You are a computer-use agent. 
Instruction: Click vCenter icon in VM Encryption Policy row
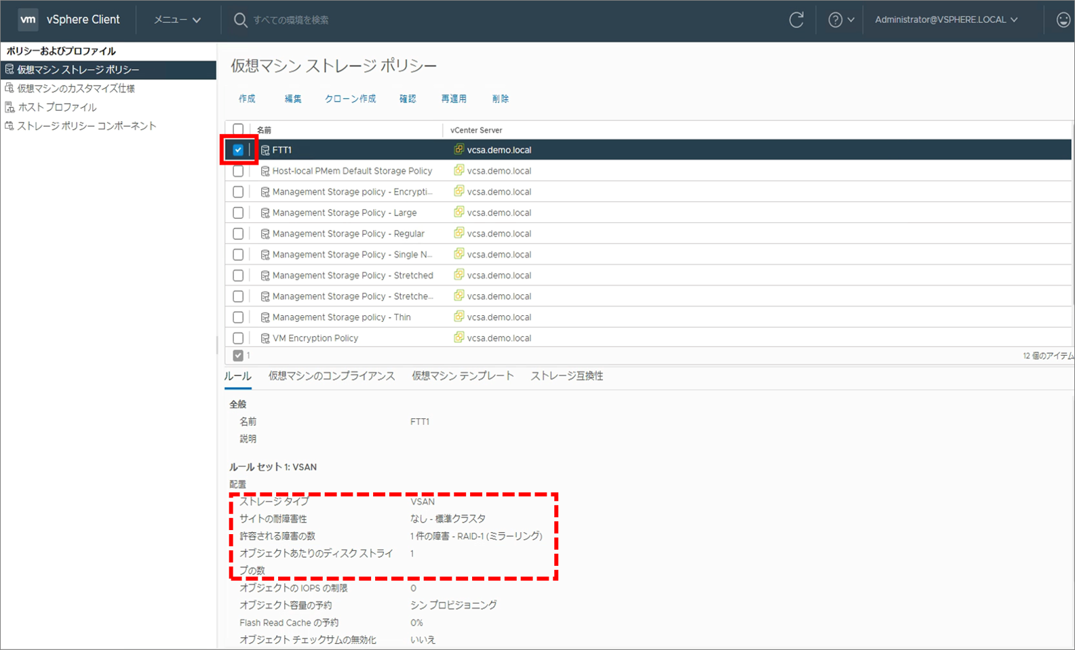[459, 337]
